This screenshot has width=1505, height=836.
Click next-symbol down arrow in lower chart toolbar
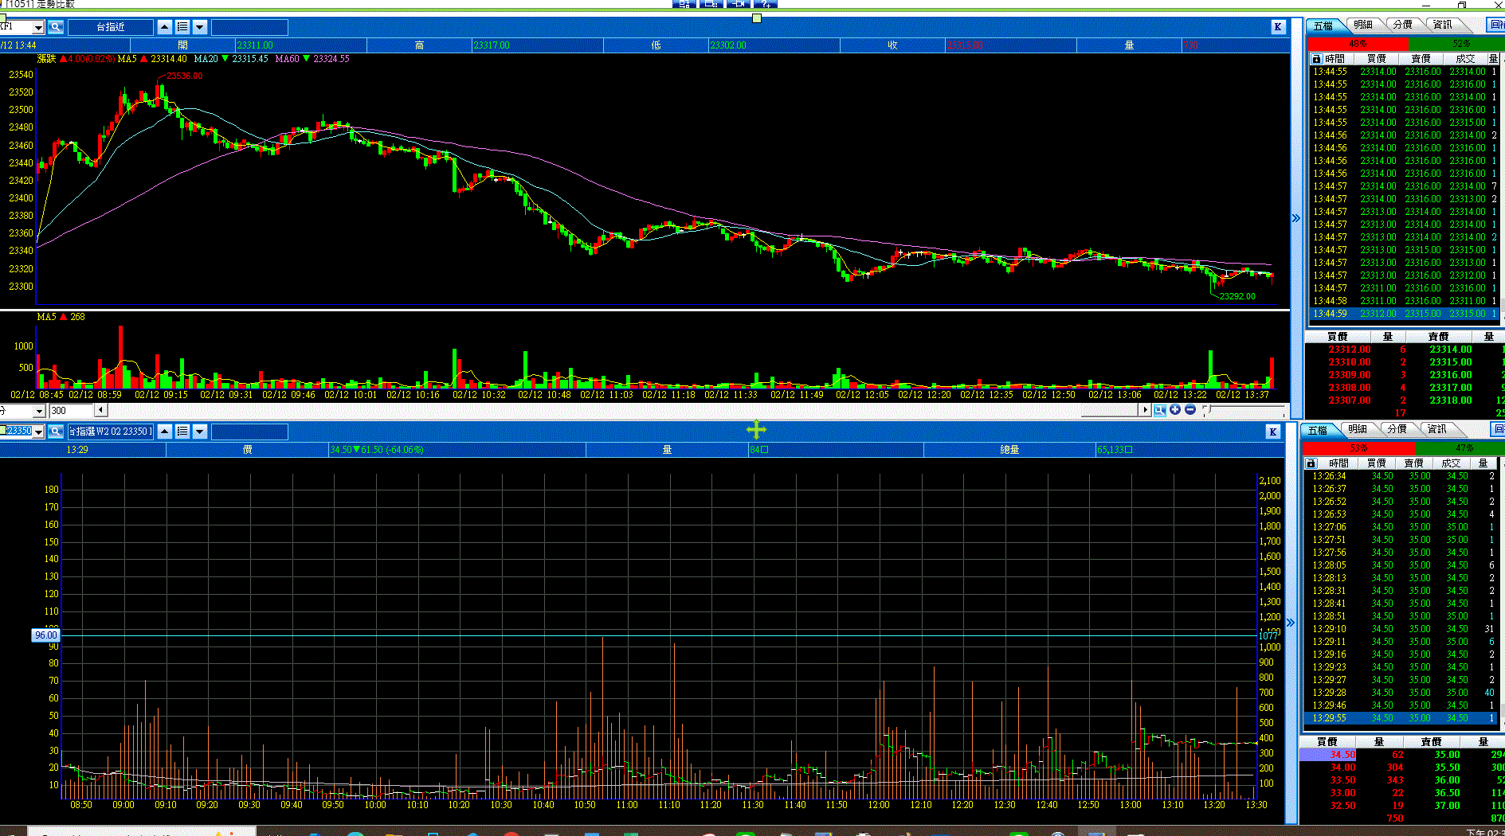(x=200, y=432)
